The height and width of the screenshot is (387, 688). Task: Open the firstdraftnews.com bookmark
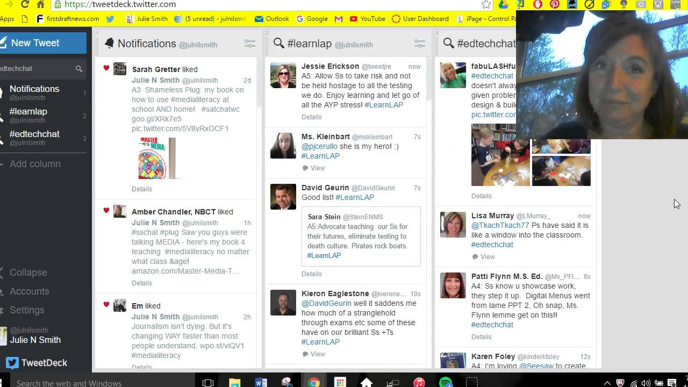click(68, 19)
